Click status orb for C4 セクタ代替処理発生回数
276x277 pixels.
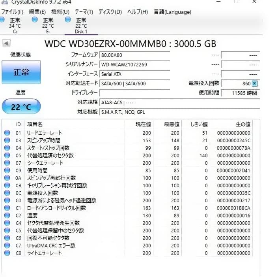coord(7,223)
